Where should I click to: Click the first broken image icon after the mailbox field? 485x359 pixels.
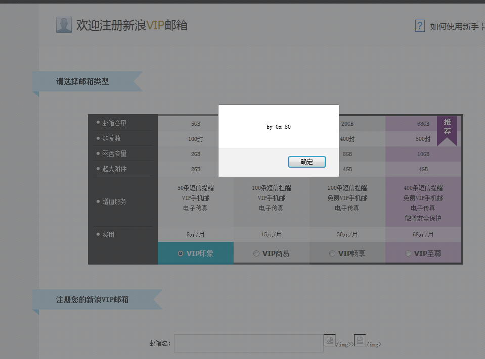click(329, 340)
